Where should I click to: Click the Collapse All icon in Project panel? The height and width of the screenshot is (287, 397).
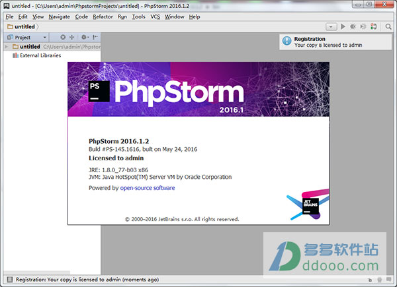click(72, 38)
